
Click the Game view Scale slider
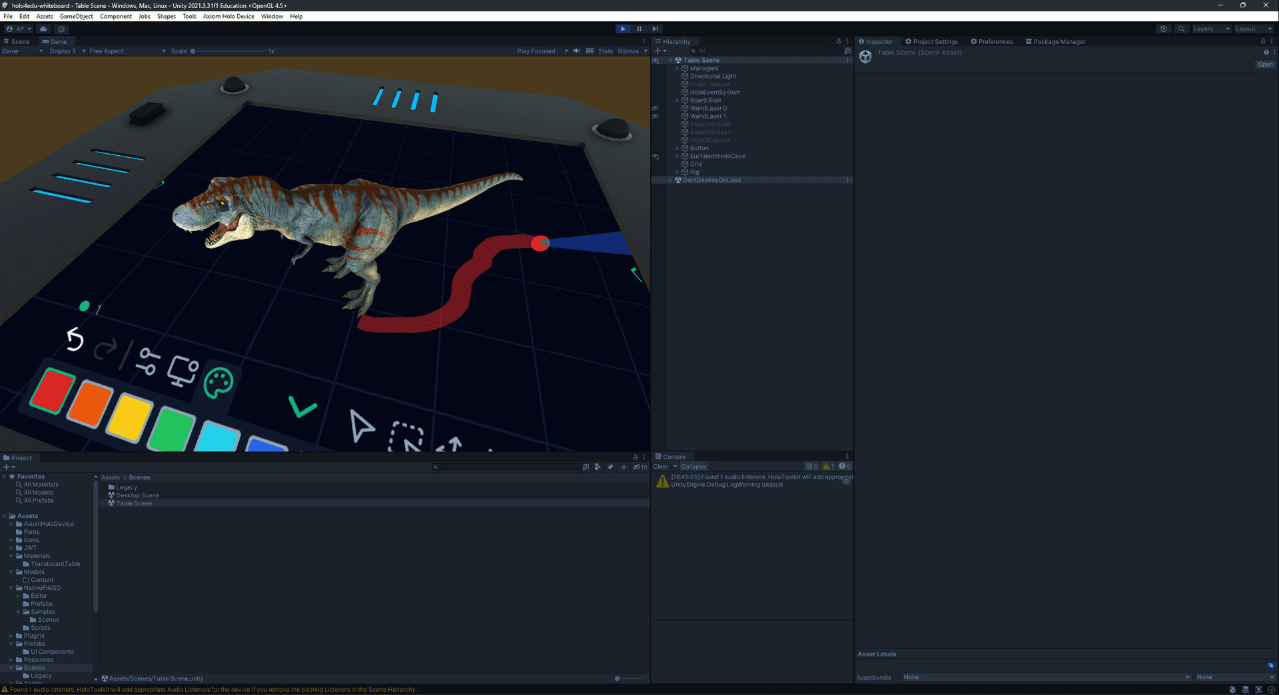pos(226,51)
